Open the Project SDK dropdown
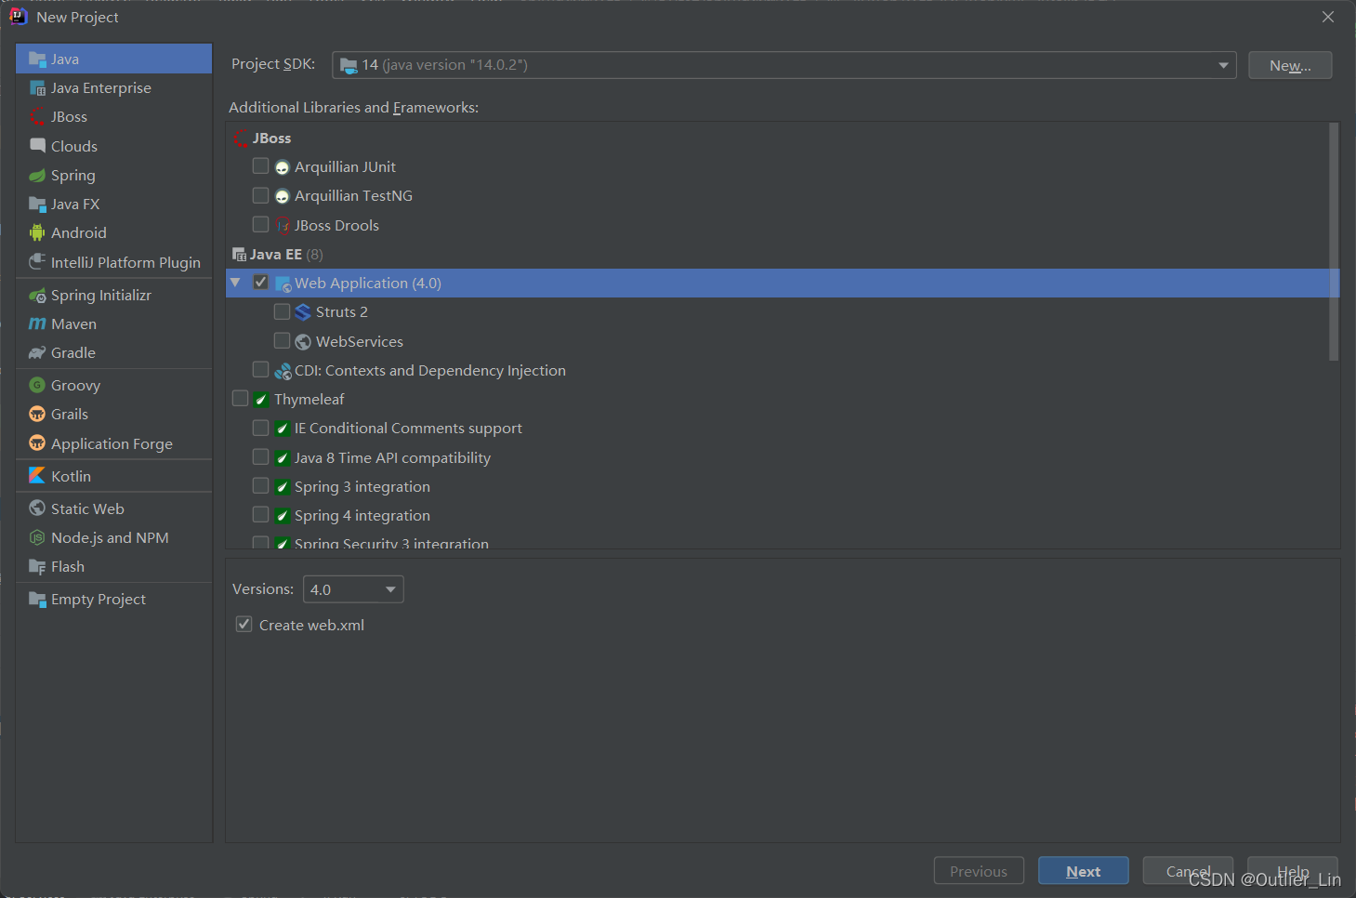The height and width of the screenshot is (898, 1356). (784, 65)
